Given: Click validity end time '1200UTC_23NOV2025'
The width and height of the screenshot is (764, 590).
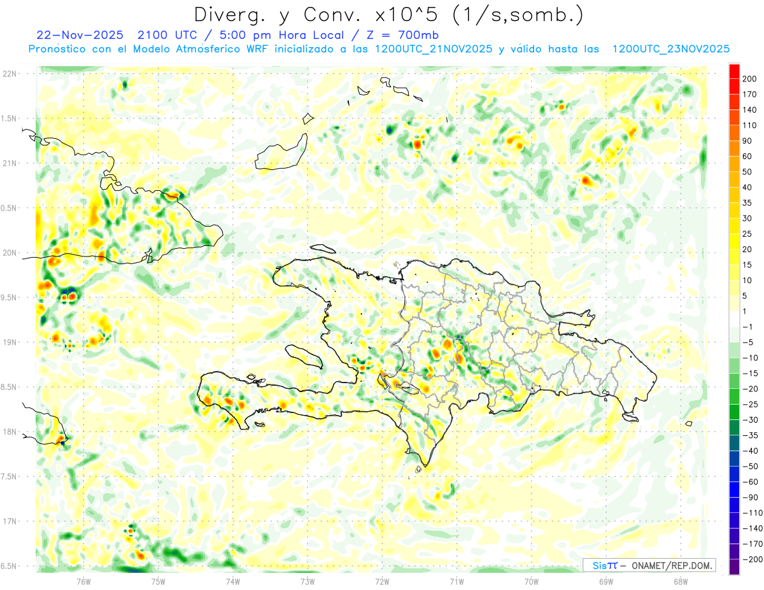Looking at the screenshot, I should coord(670,49).
